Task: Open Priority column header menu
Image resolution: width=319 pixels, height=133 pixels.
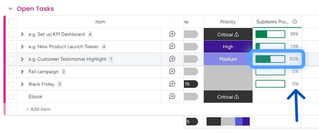Action: pyautogui.click(x=228, y=22)
